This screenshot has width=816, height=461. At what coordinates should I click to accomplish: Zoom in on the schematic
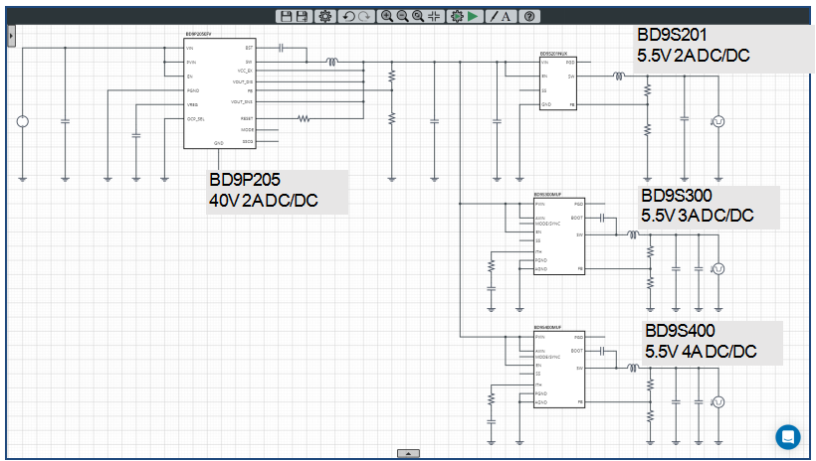click(387, 16)
